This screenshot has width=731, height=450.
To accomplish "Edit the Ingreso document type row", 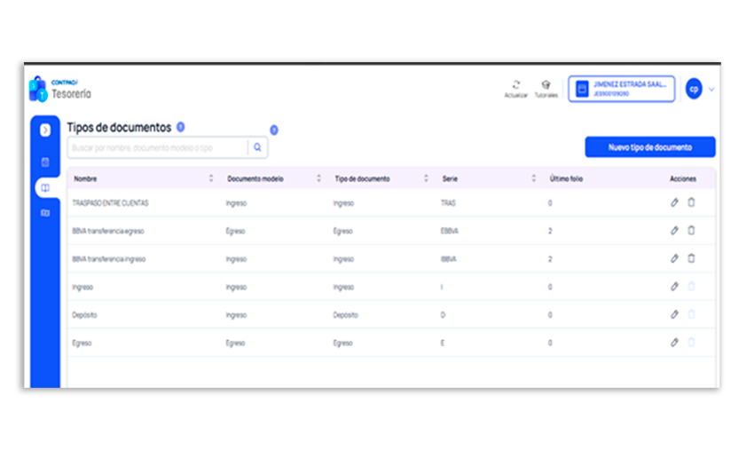I will [674, 287].
